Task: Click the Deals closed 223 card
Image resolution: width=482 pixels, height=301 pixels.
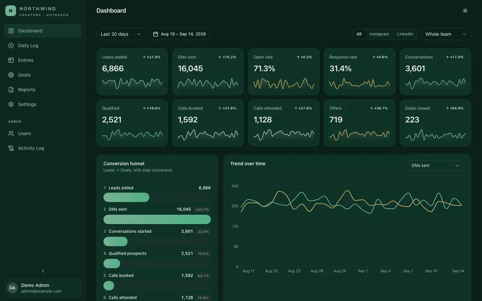Action: point(435,123)
